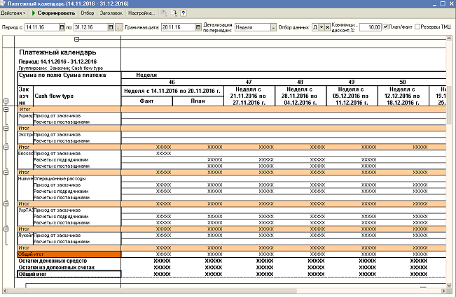Toggle the План/Факт checkbox
The height and width of the screenshot is (297, 456).
tap(387, 27)
